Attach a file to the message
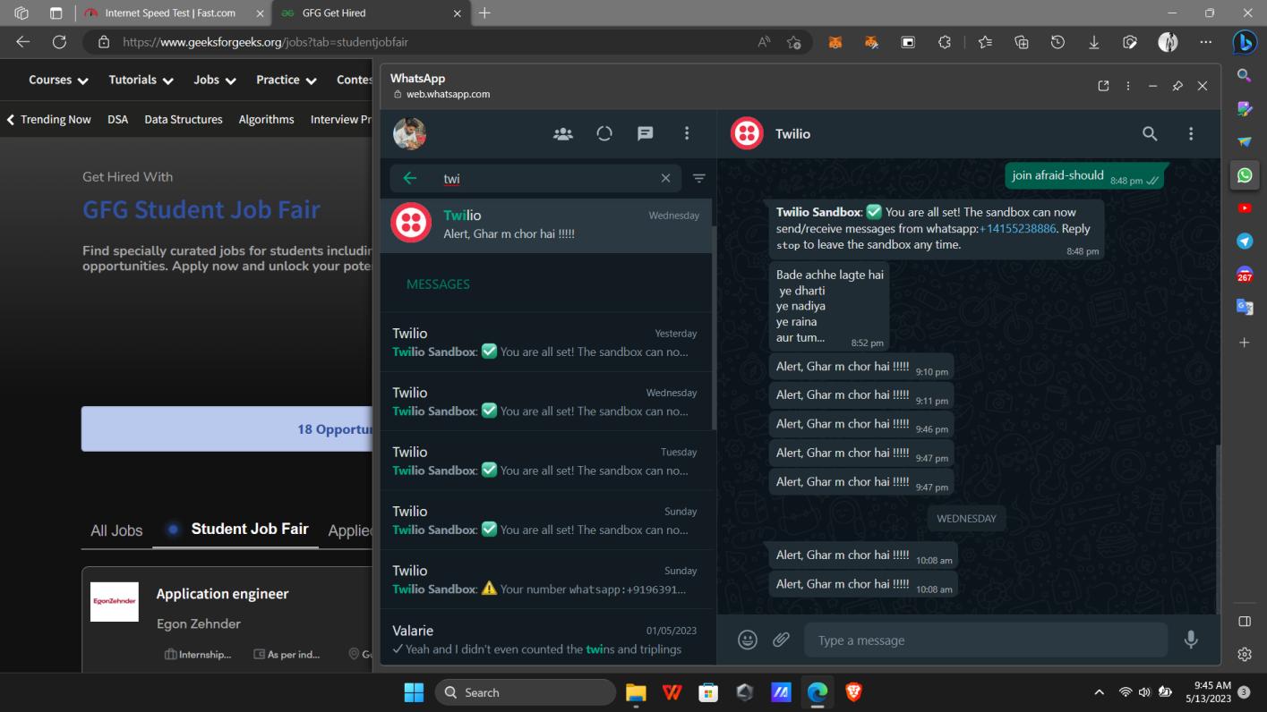 pyautogui.click(x=782, y=640)
